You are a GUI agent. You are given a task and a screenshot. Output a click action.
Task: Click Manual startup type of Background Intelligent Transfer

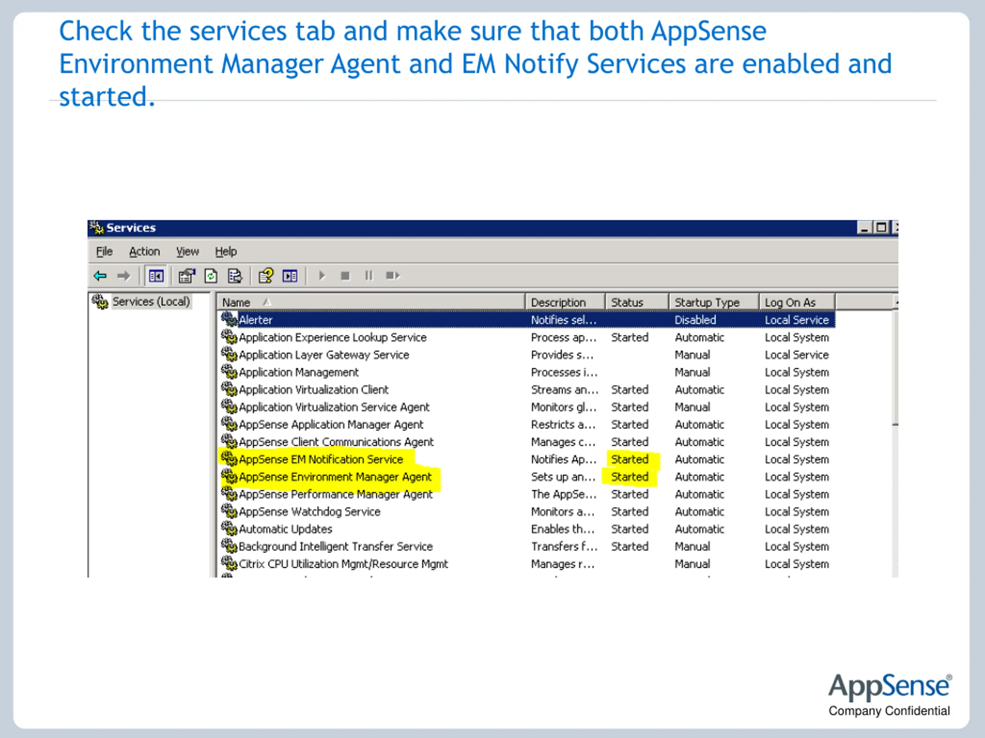(693, 546)
